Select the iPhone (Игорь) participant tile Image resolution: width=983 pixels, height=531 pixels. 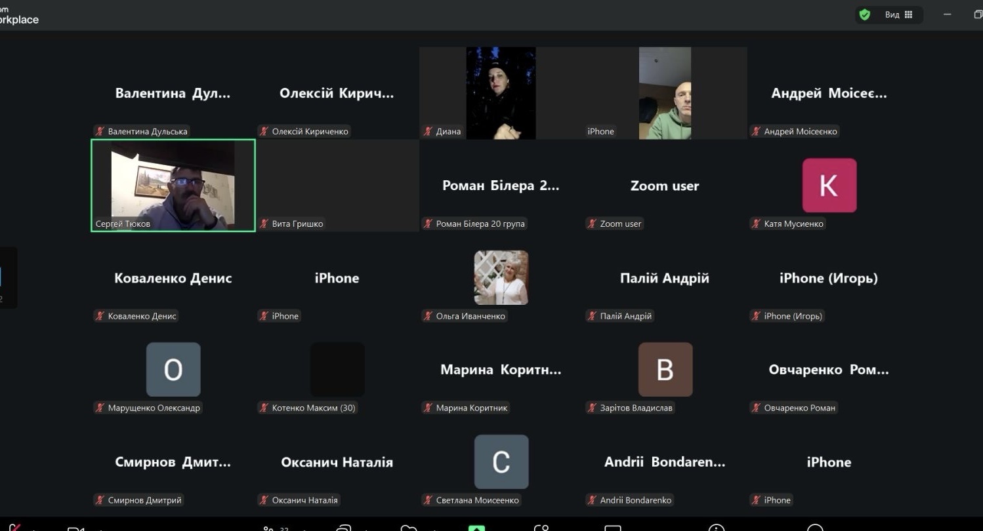pyautogui.click(x=829, y=278)
